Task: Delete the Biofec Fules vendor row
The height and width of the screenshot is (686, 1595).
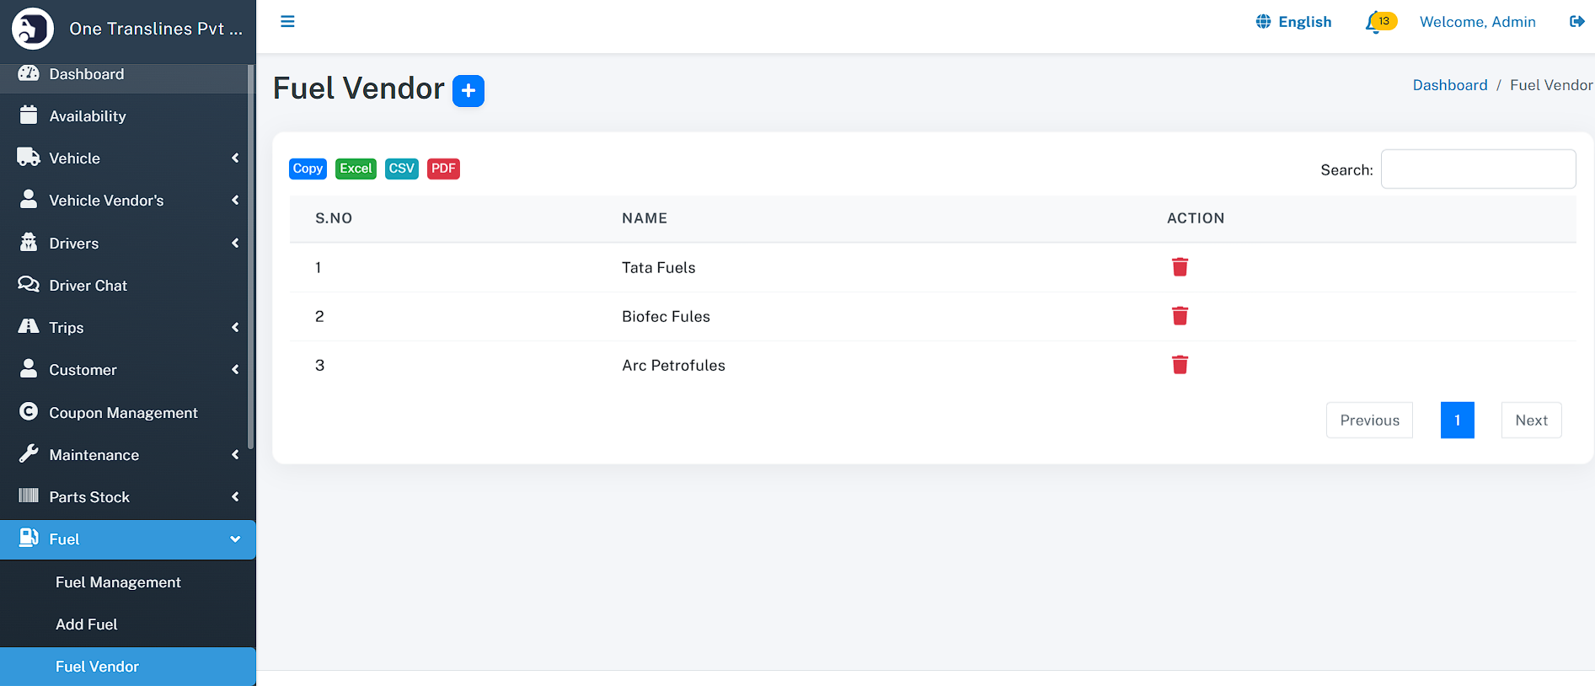Action: click(x=1180, y=316)
